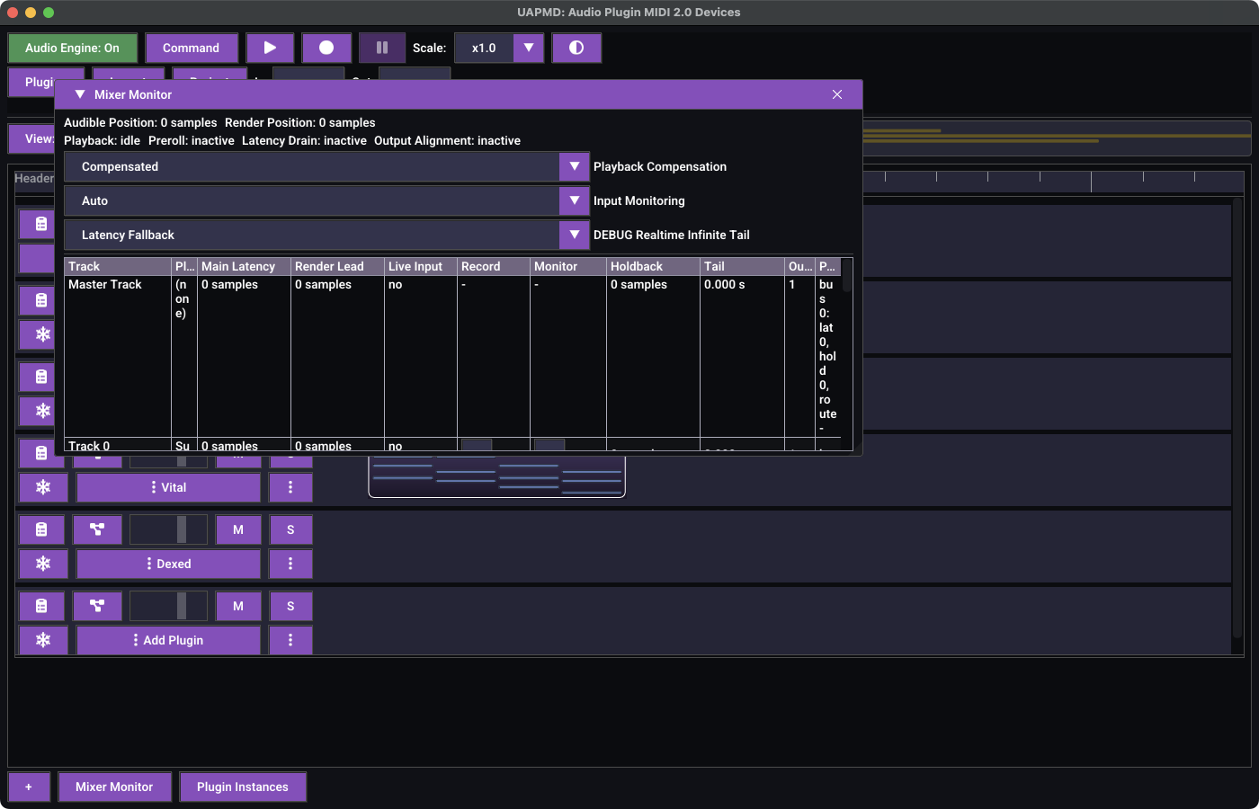Tick the Record checkbox in the Track 0 row
This screenshot has height=809, width=1259.
(477, 445)
